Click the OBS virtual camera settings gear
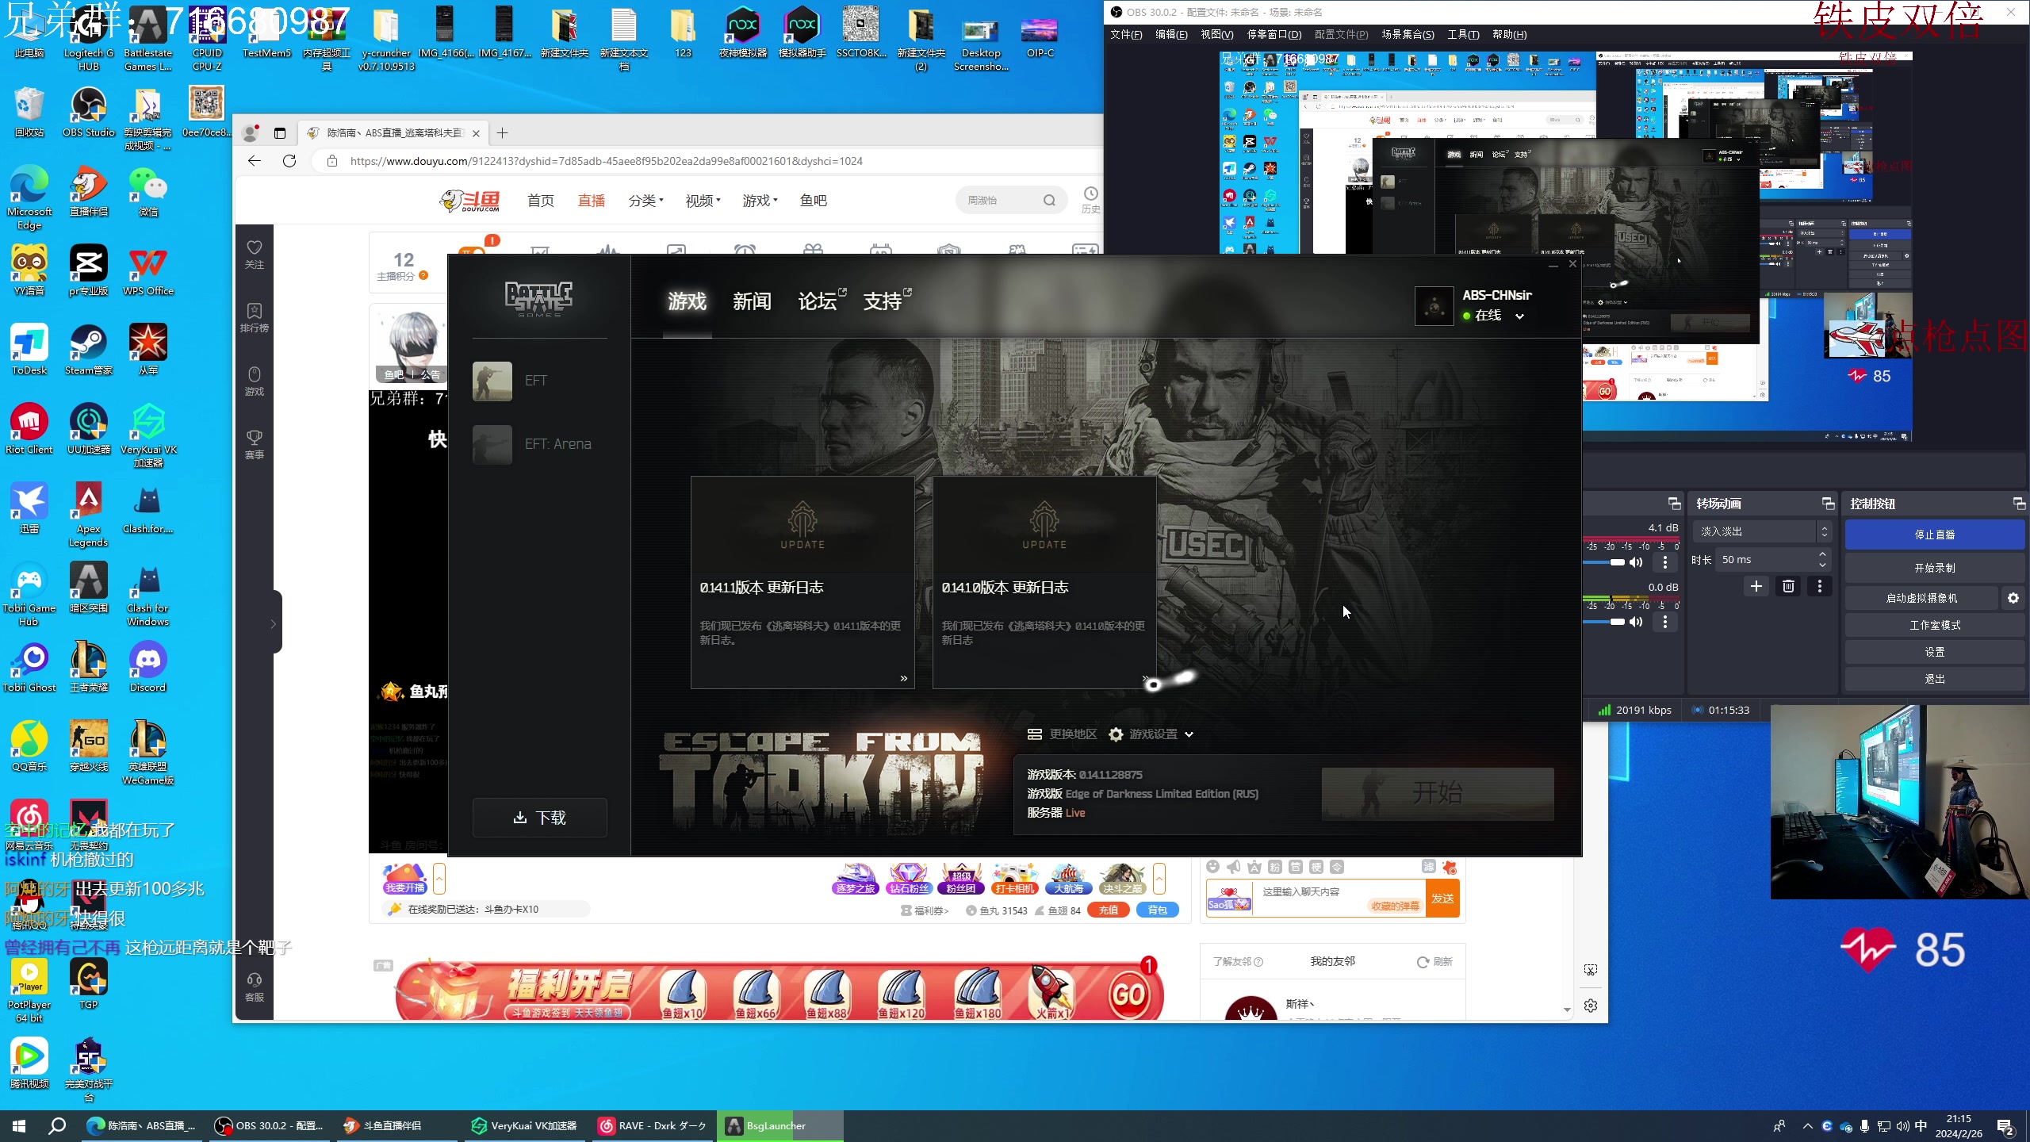The height and width of the screenshot is (1142, 2030). (x=2013, y=598)
